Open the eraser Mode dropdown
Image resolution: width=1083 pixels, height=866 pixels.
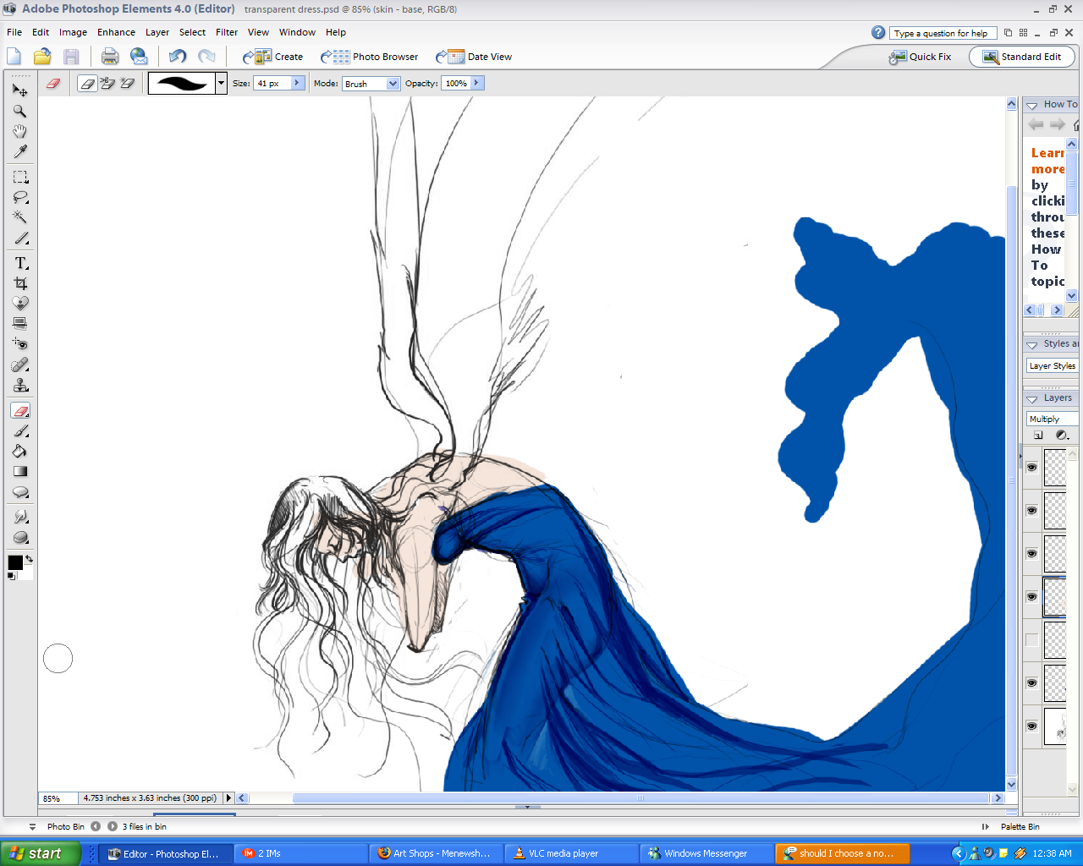[393, 84]
